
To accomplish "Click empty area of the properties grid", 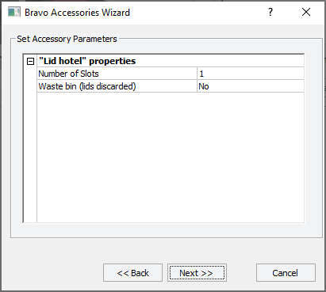I will [171, 157].
